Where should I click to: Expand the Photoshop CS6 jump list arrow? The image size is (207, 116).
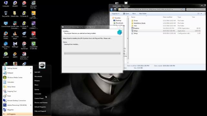[31, 105]
